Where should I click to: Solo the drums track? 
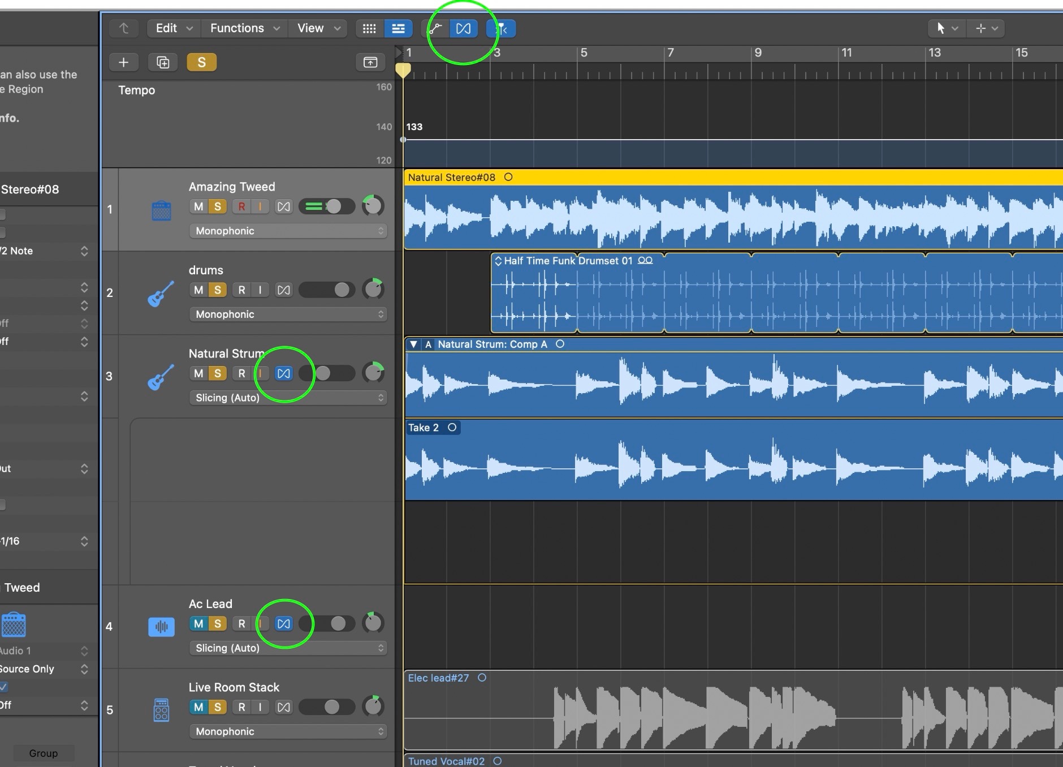pos(217,290)
